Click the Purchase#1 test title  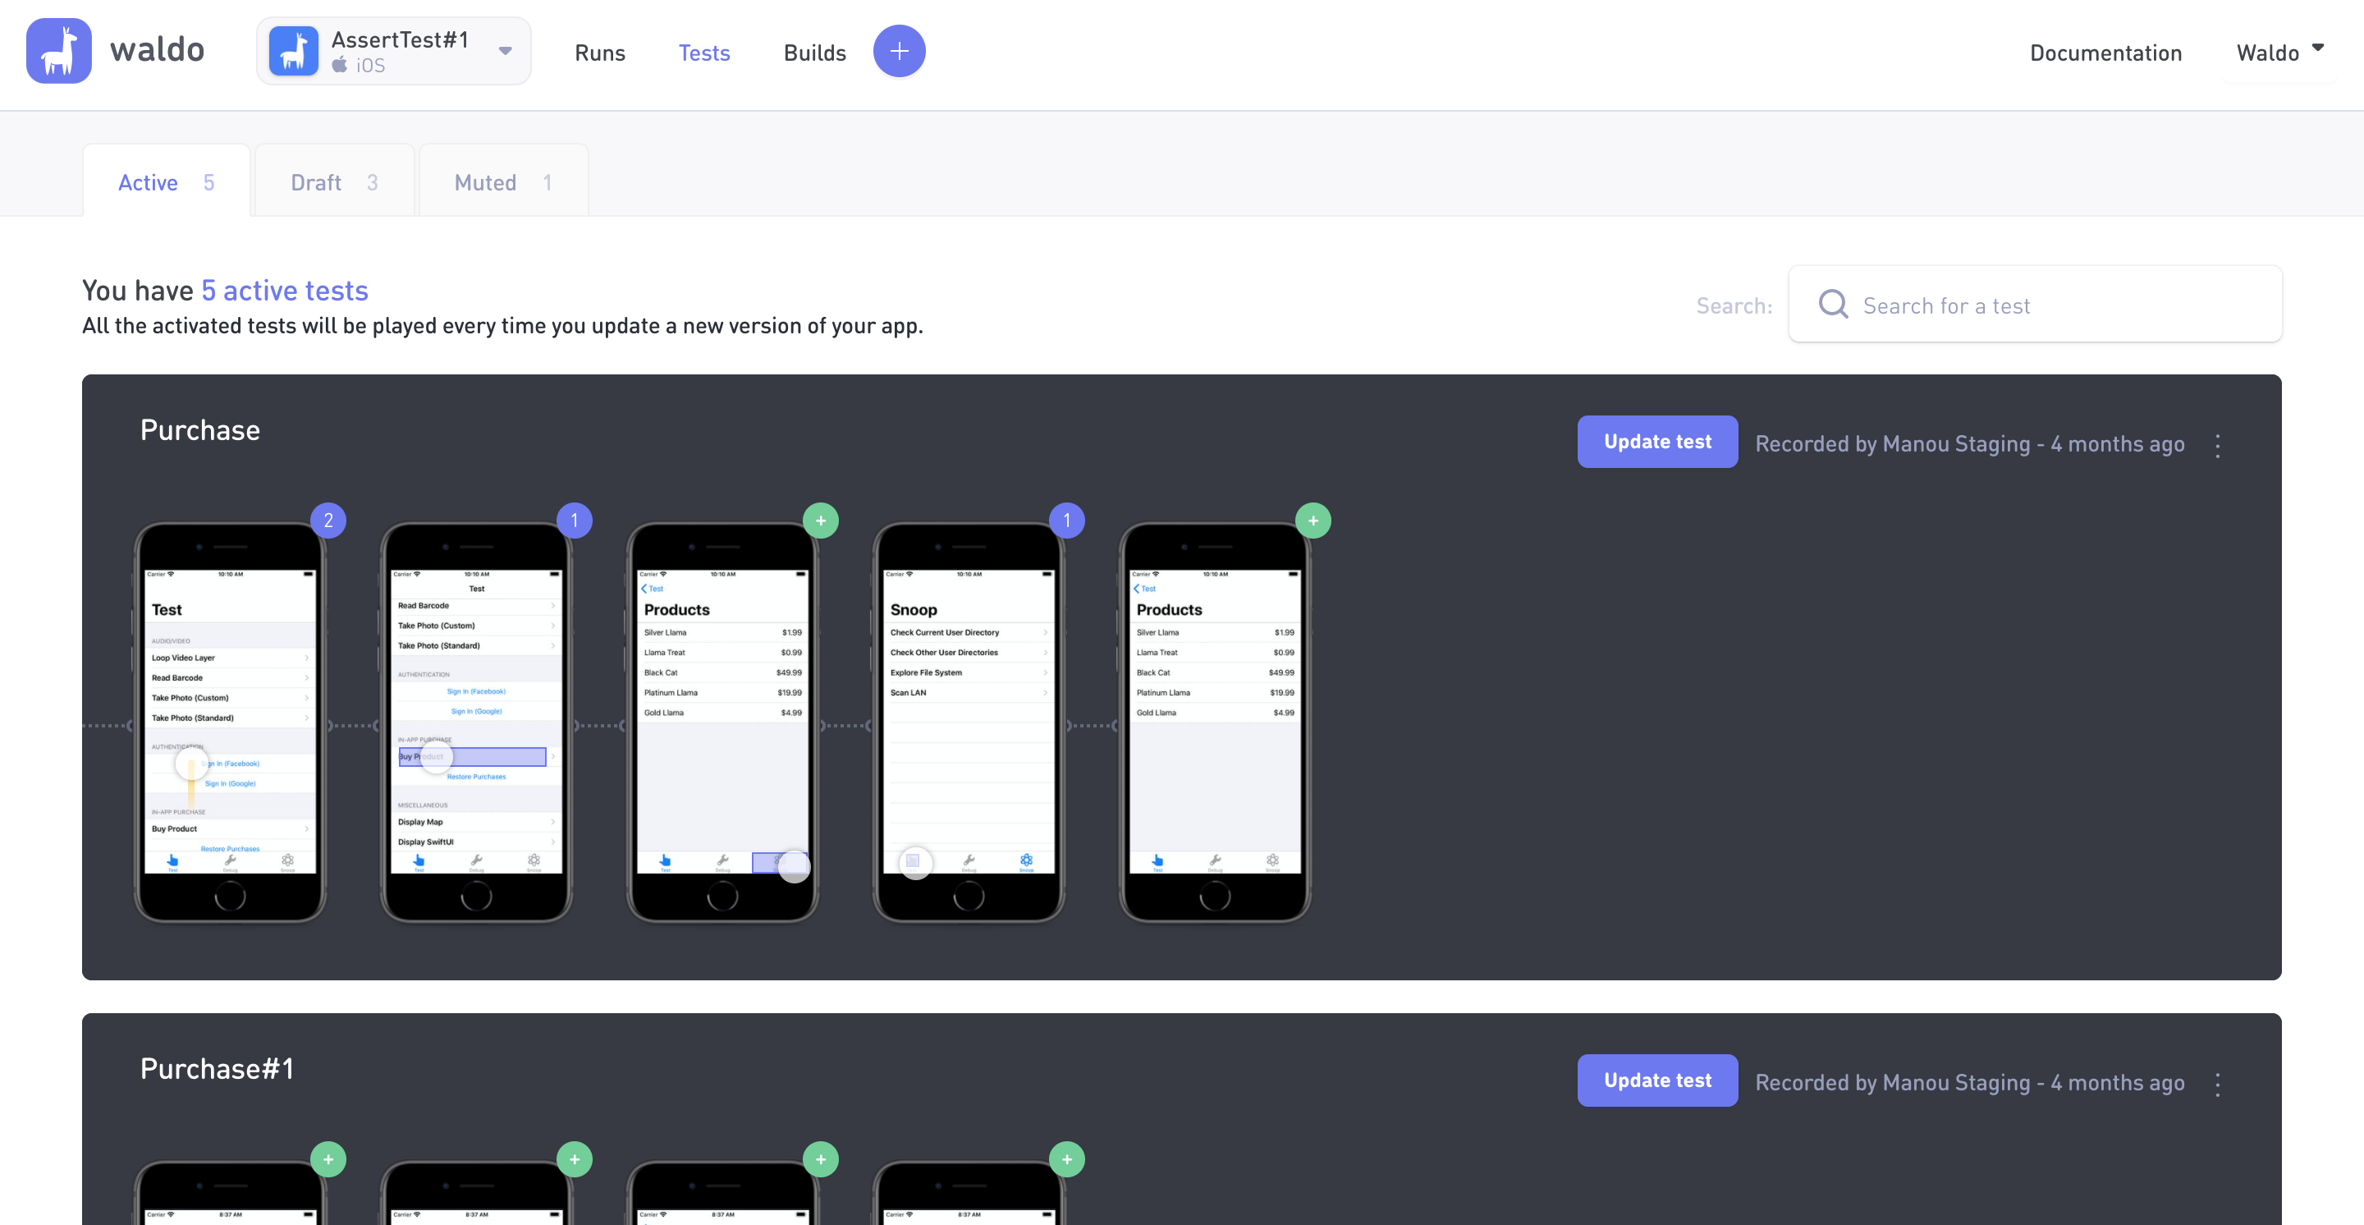[217, 1068]
